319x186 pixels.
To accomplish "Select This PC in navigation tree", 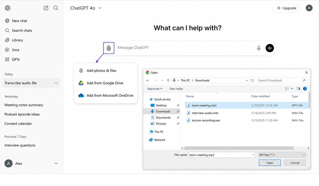I will click(159, 132).
